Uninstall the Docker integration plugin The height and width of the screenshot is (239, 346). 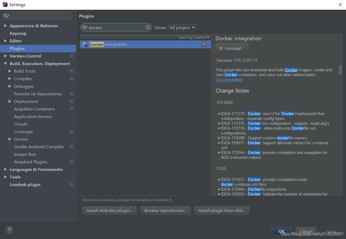tap(232, 48)
